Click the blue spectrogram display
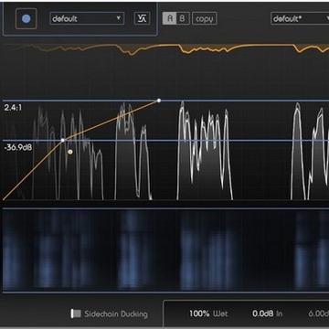 coord(166,249)
